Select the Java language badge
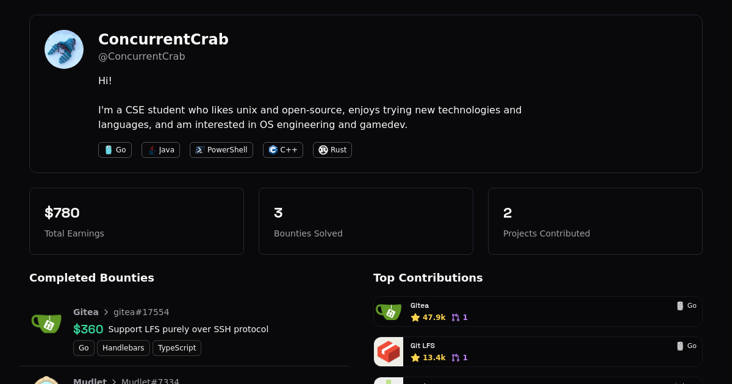The image size is (732, 384). coord(160,149)
